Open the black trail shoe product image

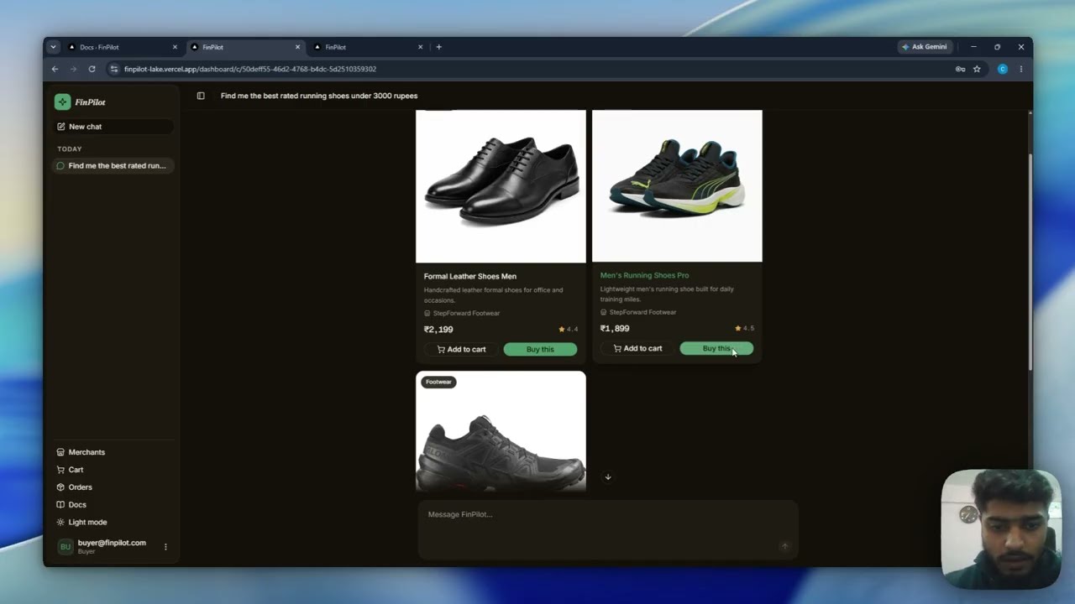click(501, 431)
